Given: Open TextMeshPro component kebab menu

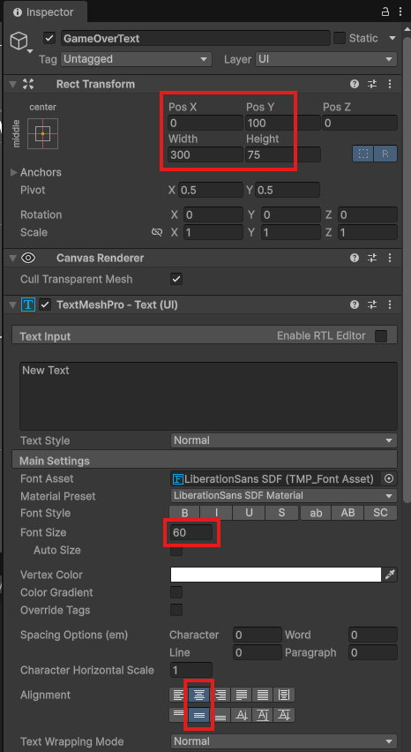Looking at the screenshot, I should click(390, 305).
